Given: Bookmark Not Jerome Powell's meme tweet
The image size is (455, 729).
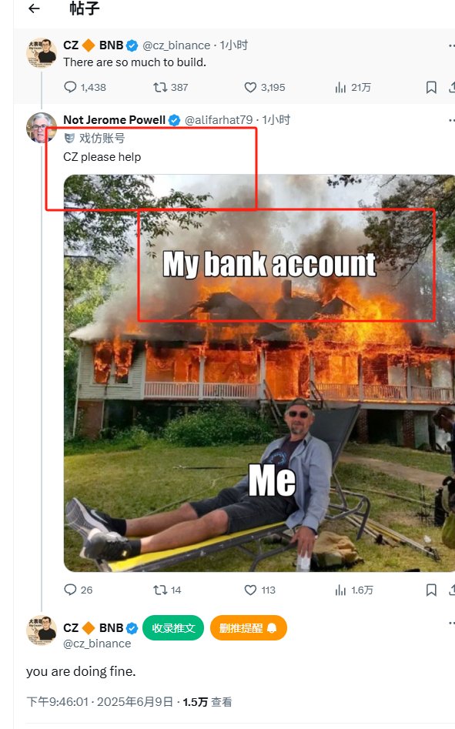Looking at the screenshot, I should [x=431, y=590].
